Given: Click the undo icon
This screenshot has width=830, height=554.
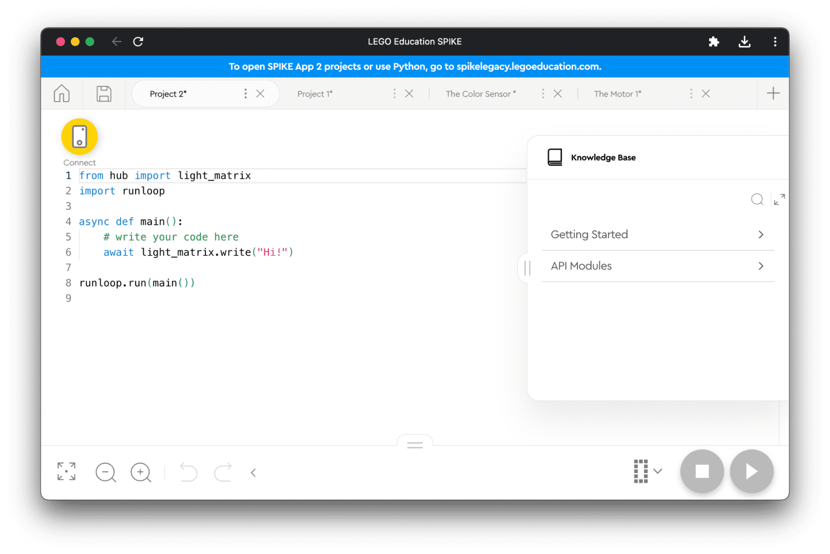Looking at the screenshot, I should click(x=189, y=472).
